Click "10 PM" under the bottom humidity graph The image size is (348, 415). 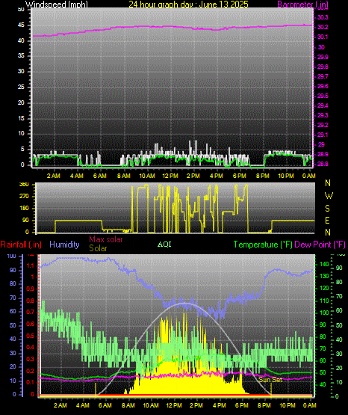[x=288, y=405]
